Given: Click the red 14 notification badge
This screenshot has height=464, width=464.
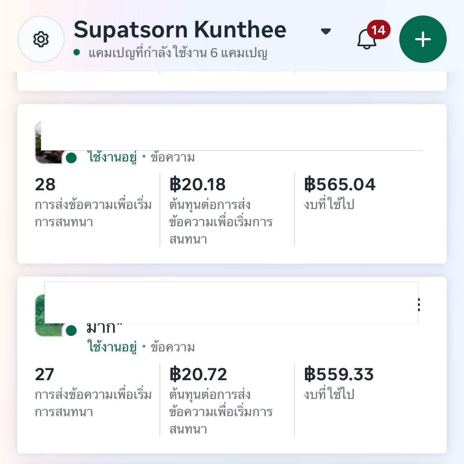Looking at the screenshot, I should (x=378, y=30).
